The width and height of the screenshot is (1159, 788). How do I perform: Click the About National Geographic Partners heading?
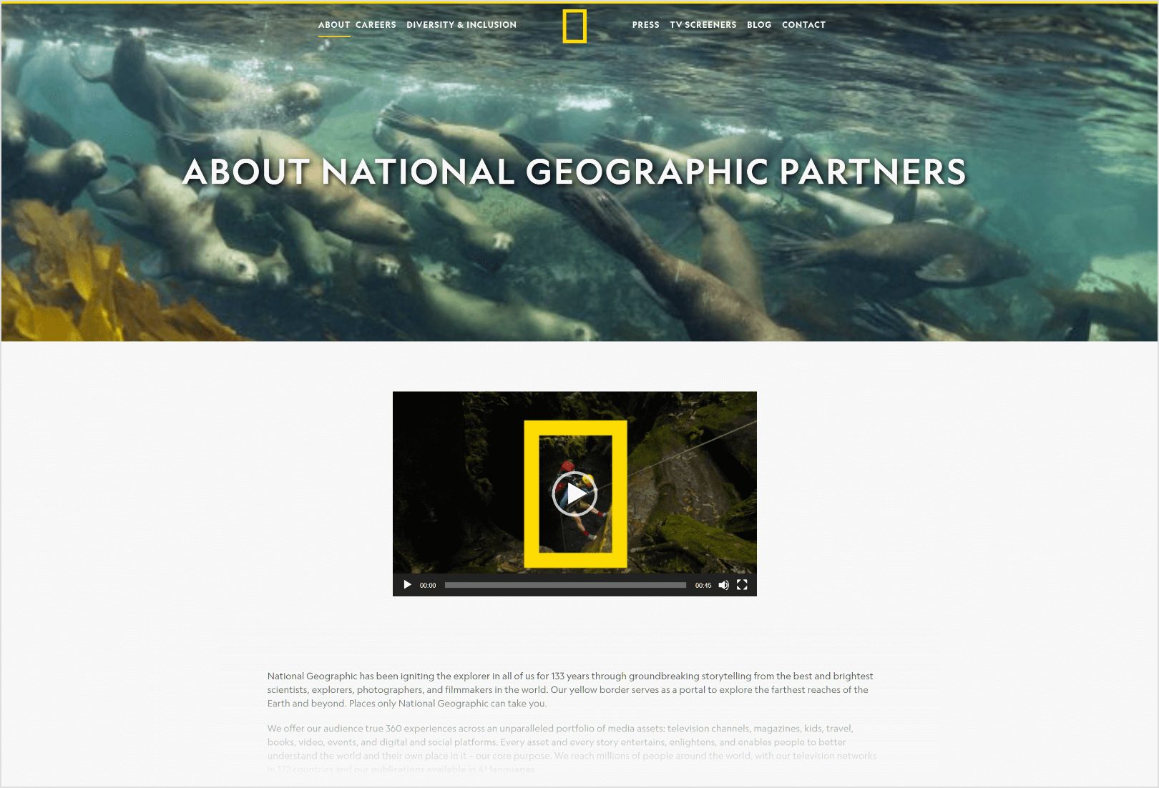(574, 172)
